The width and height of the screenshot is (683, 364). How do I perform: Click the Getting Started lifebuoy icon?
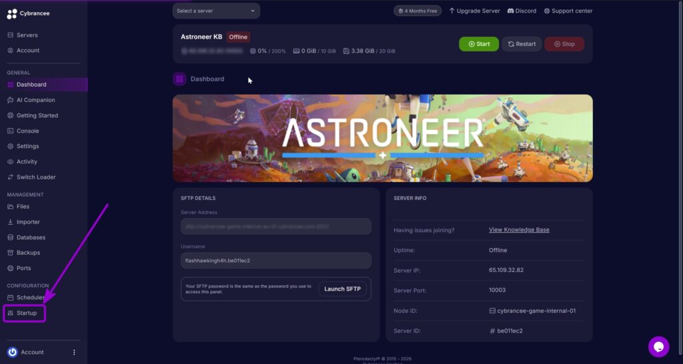(11, 115)
